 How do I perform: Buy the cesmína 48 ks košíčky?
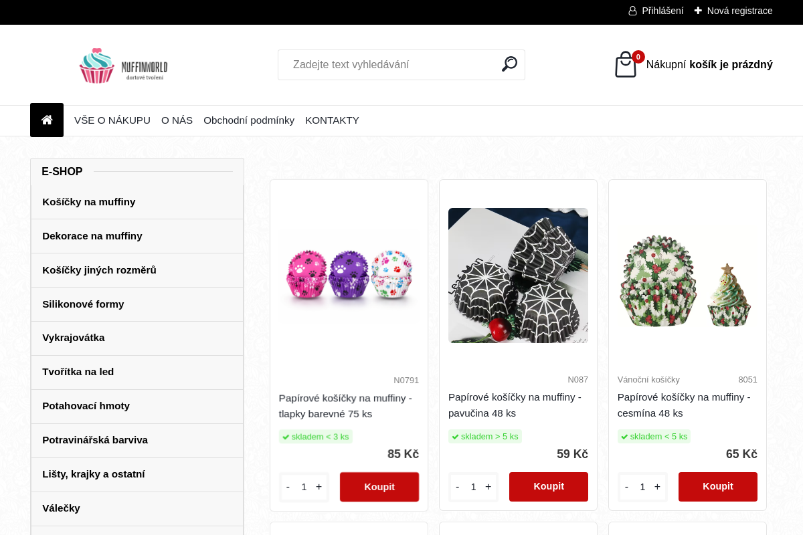(x=718, y=486)
